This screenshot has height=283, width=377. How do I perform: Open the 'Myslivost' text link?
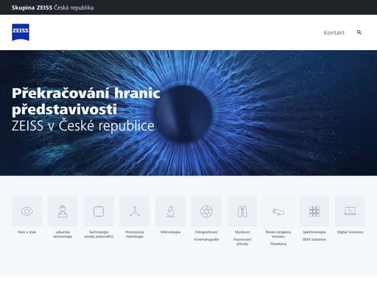point(242,232)
